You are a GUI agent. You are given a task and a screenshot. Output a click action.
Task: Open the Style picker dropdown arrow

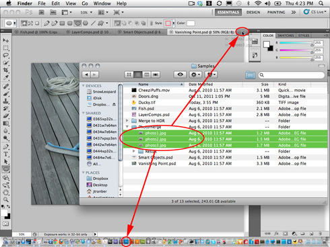(x=174, y=23)
